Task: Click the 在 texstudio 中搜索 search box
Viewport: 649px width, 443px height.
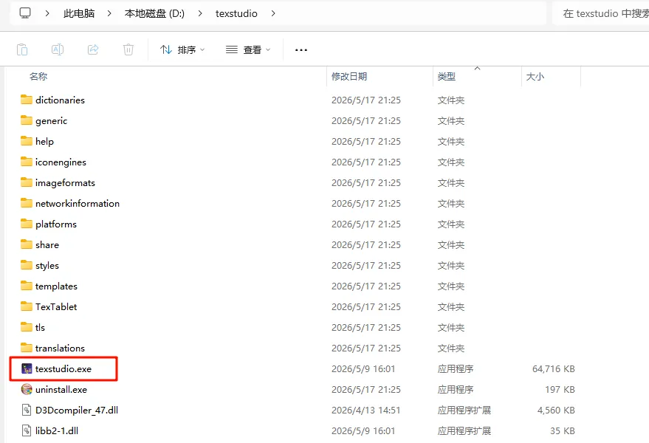Action: pos(602,13)
